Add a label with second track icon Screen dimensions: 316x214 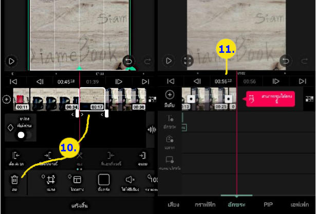pos(170,143)
